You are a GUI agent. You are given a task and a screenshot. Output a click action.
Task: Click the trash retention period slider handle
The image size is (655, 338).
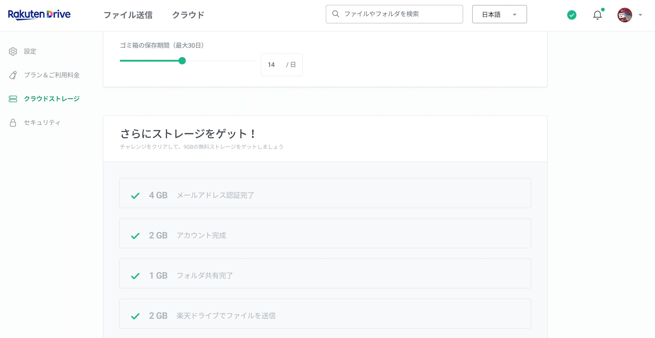coord(182,61)
